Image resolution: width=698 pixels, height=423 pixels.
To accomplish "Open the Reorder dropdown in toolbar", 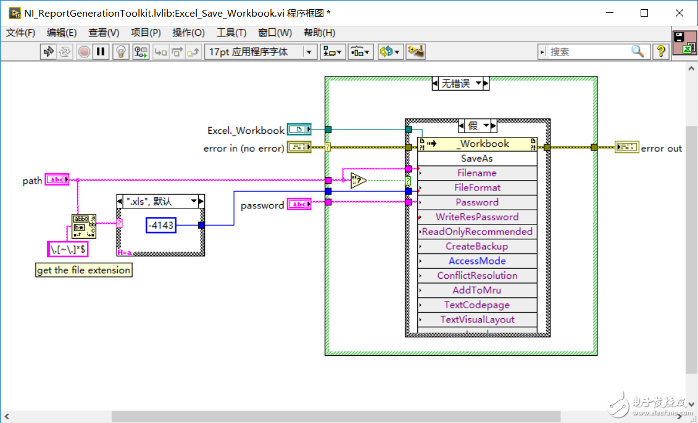I will tap(391, 52).
